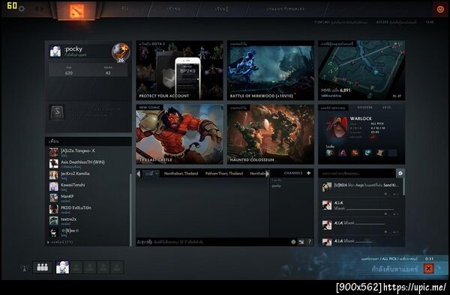Open settings via the gear icon
Image resolution: width=450 pixels, height=295 pixels.
[22, 9]
